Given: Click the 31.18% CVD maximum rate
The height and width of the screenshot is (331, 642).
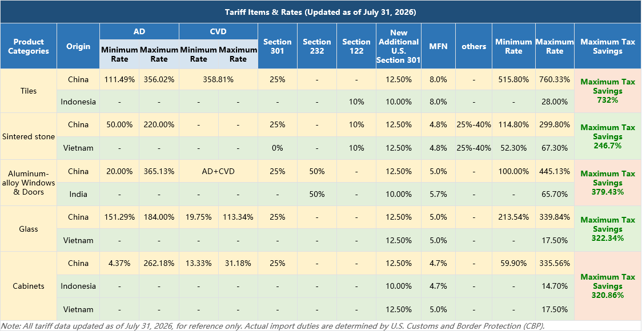Looking at the screenshot, I should (238, 263).
